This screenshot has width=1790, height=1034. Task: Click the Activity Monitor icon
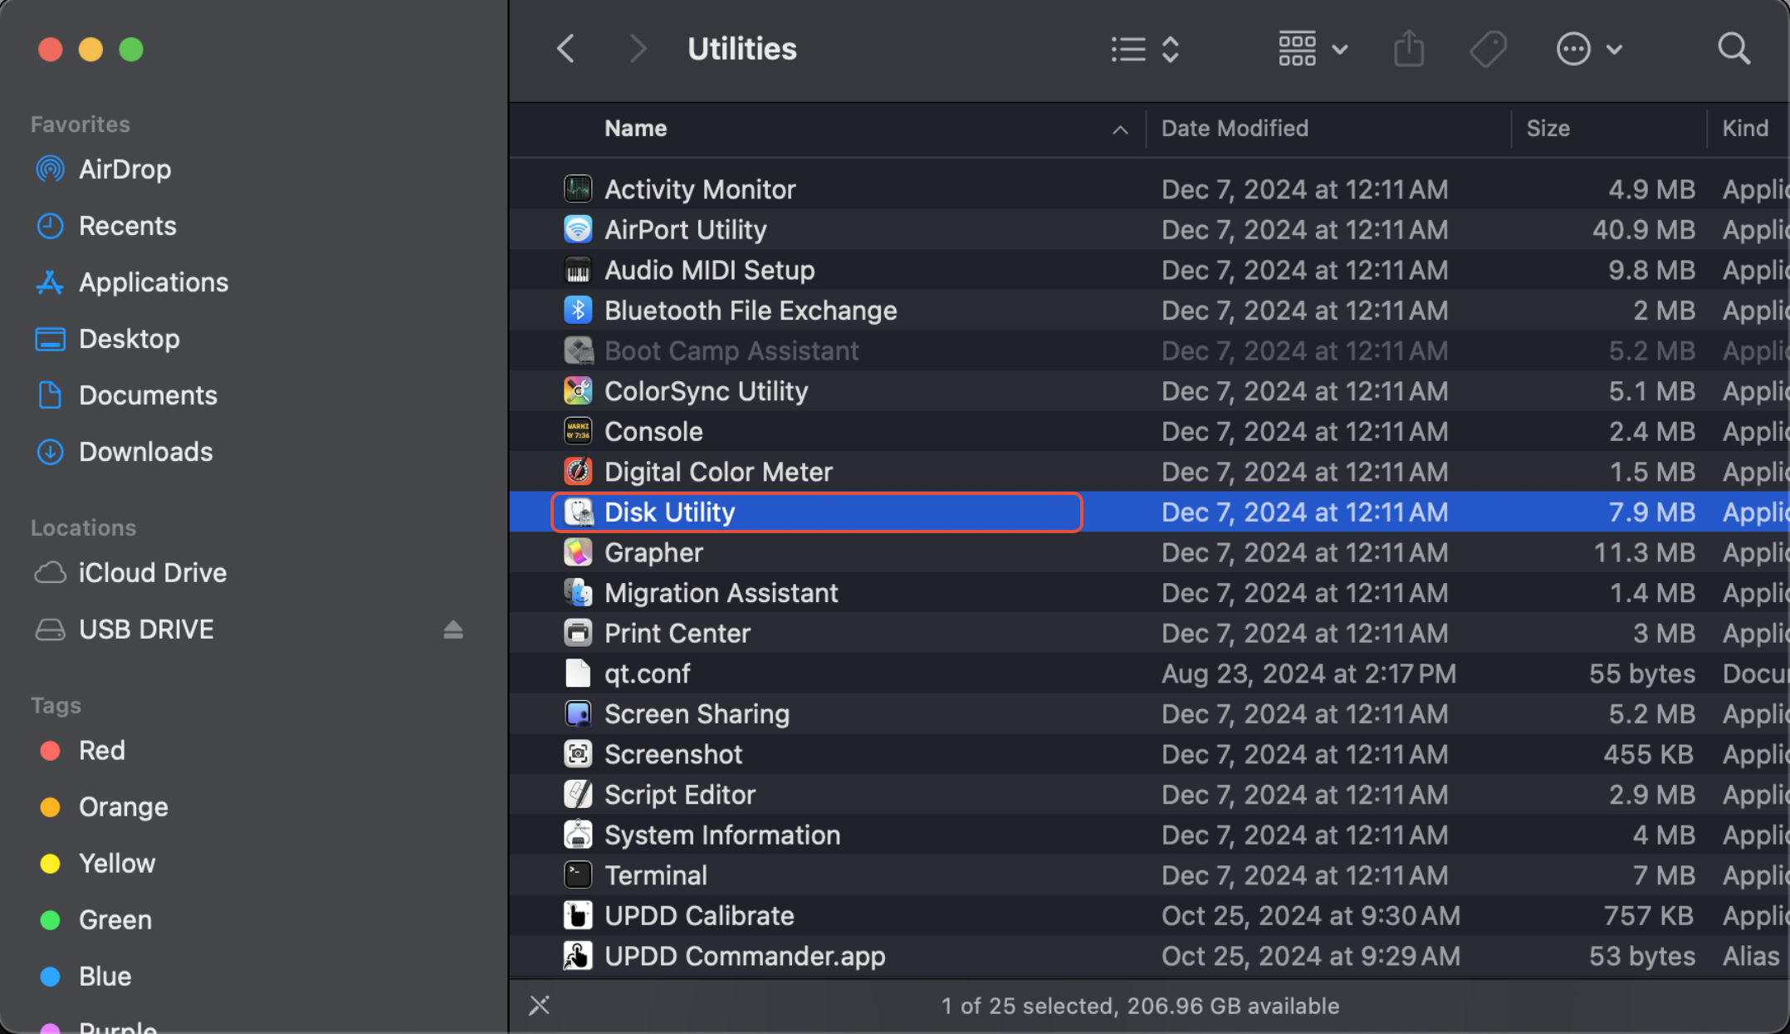(578, 189)
